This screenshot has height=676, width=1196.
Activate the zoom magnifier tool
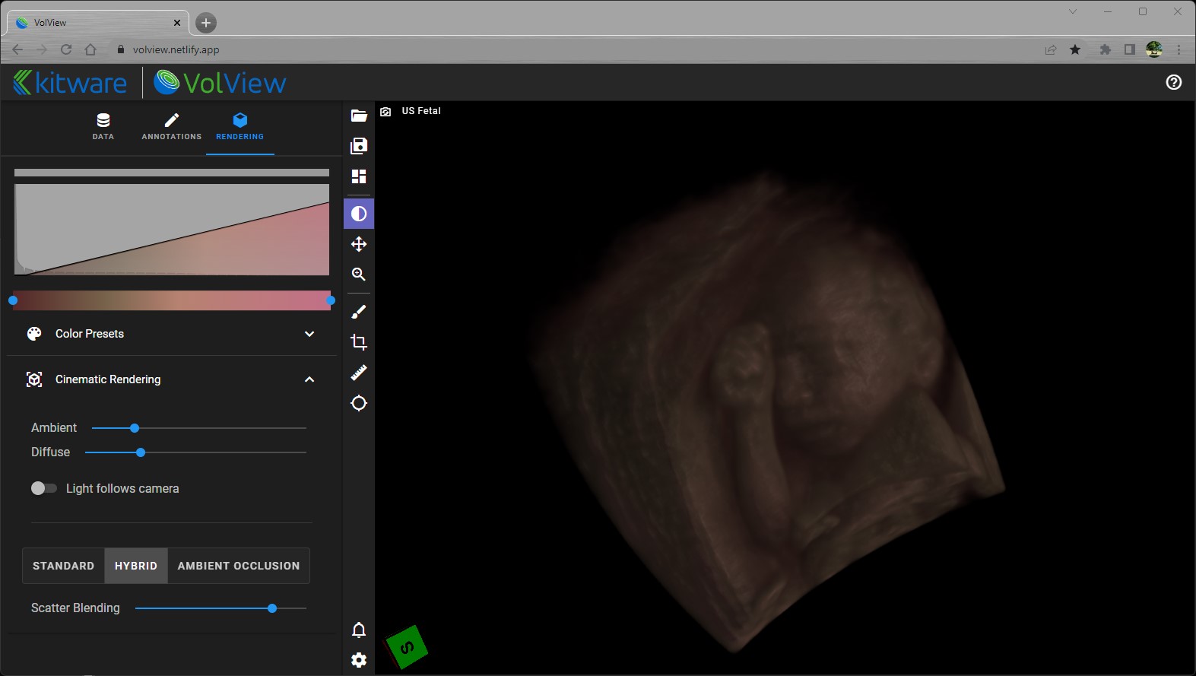359,275
